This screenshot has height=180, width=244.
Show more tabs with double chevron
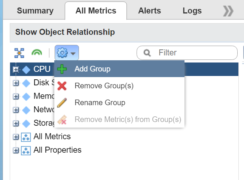pyautogui.click(x=228, y=11)
